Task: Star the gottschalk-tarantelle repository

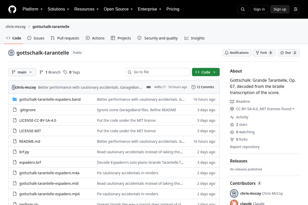Action: pyautogui.click(x=289, y=53)
